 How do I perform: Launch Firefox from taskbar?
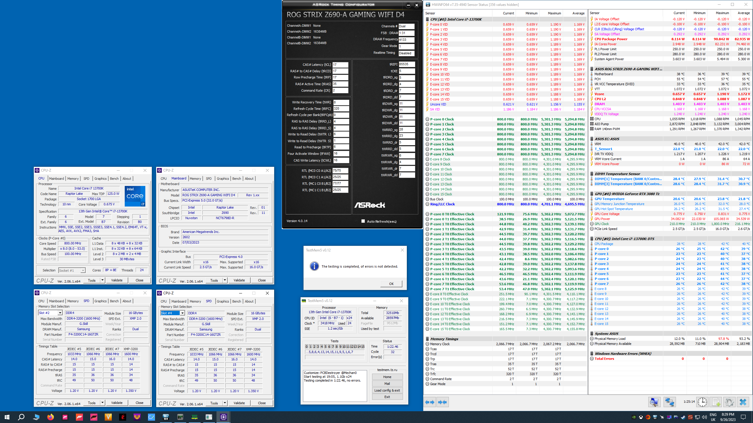point(51,417)
